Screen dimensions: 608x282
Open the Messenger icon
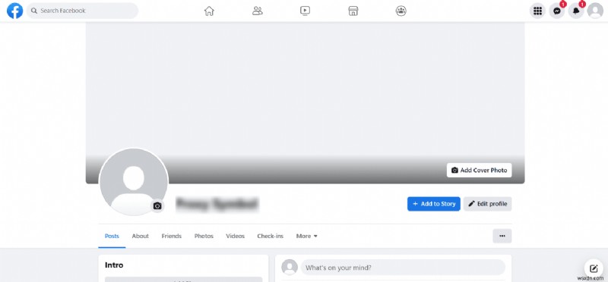coord(557,11)
